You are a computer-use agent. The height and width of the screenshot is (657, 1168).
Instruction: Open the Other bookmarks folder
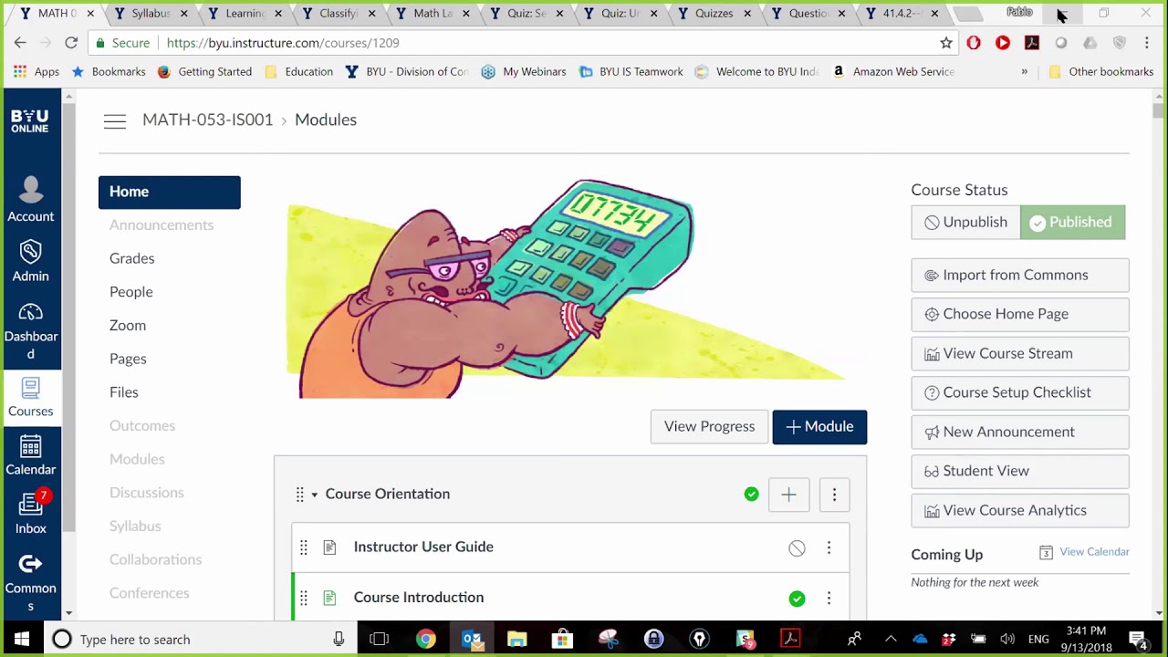1101,72
